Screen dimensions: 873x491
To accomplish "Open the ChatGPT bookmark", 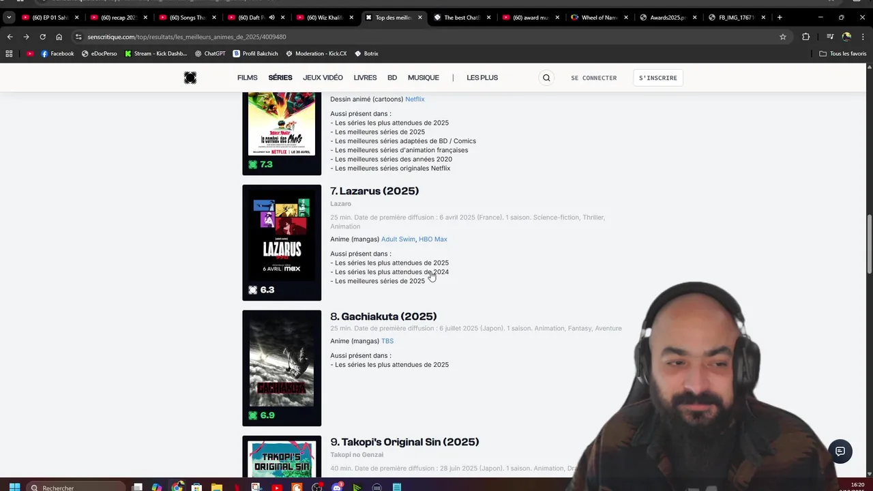I will point(209,53).
